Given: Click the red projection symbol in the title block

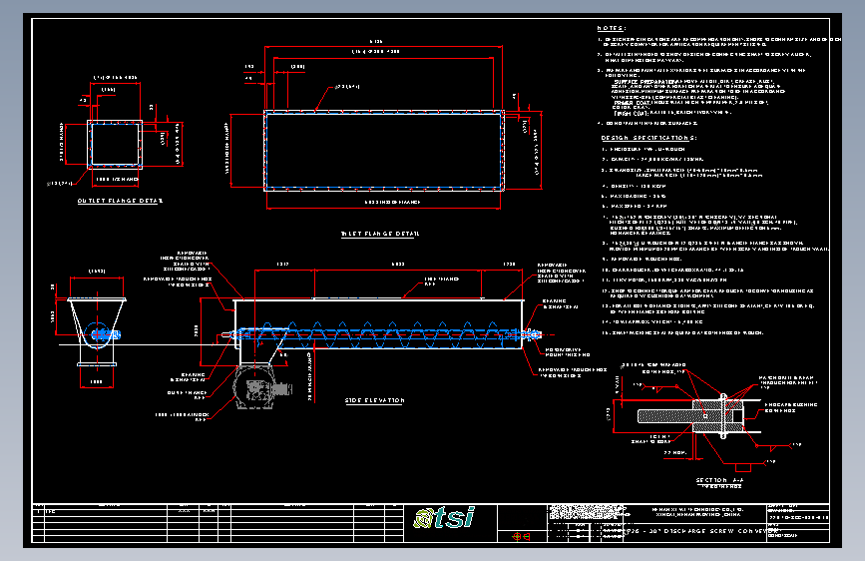Looking at the screenshot, I should [521, 536].
